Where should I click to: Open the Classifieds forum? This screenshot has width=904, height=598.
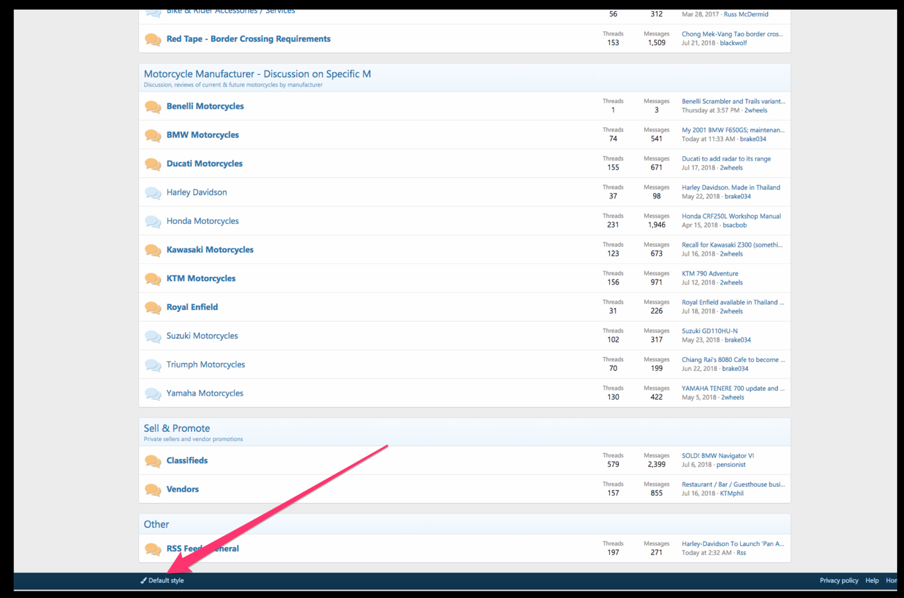coord(187,461)
